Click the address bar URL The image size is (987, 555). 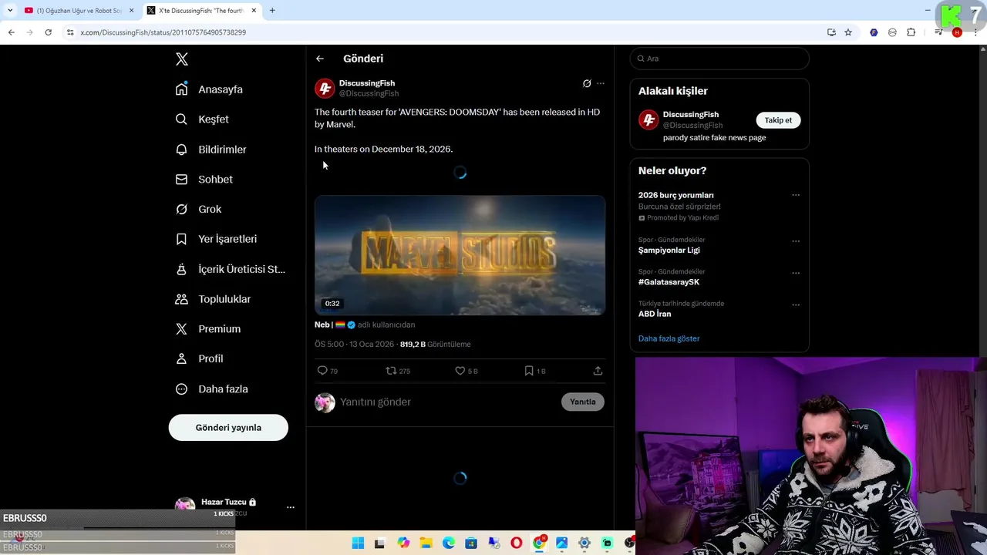click(x=163, y=32)
